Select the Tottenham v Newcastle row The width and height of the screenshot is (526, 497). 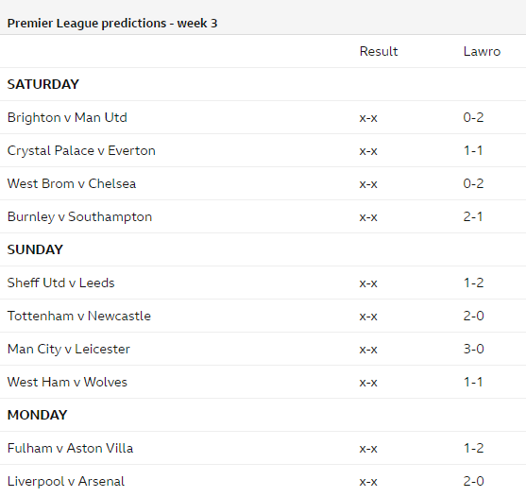263,316
